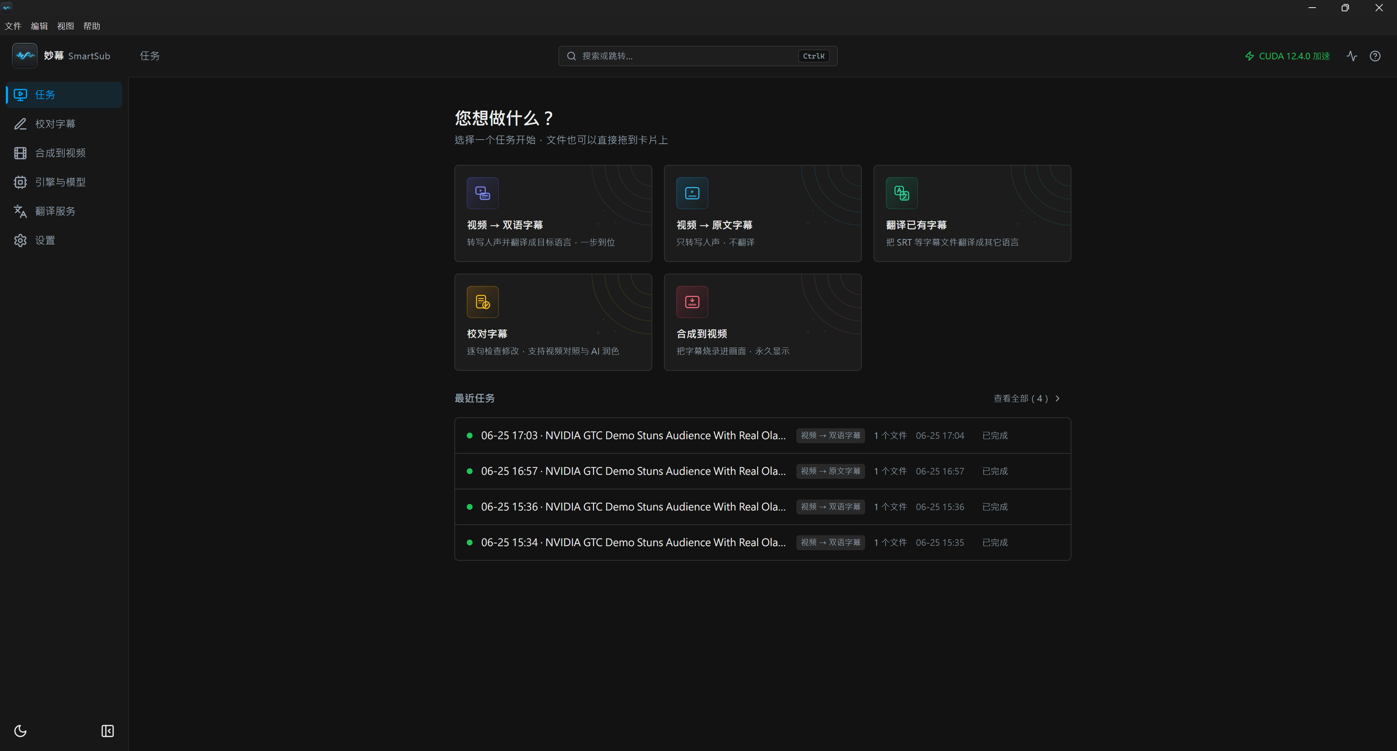This screenshot has width=1397, height=751.
Task: Select the 翻译已有字幕 card title
Action: point(916,225)
